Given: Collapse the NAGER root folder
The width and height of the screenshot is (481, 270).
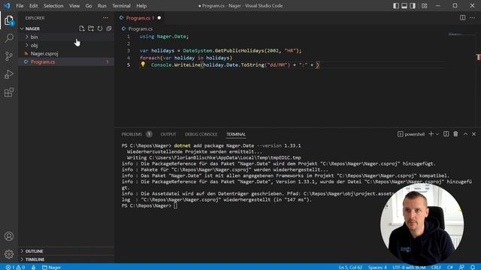Looking at the screenshot, I should (22, 28).
